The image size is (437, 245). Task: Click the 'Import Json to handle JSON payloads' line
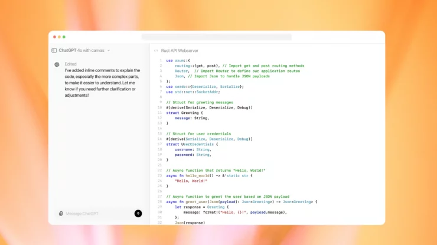click(x=222, y=76)
